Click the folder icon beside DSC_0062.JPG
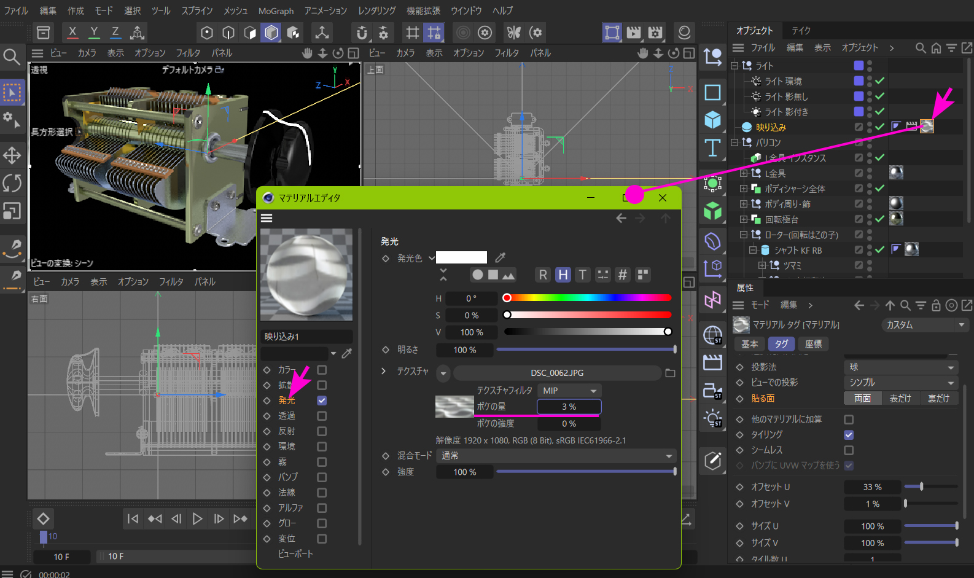974x578 pixels. pos(670,373)
